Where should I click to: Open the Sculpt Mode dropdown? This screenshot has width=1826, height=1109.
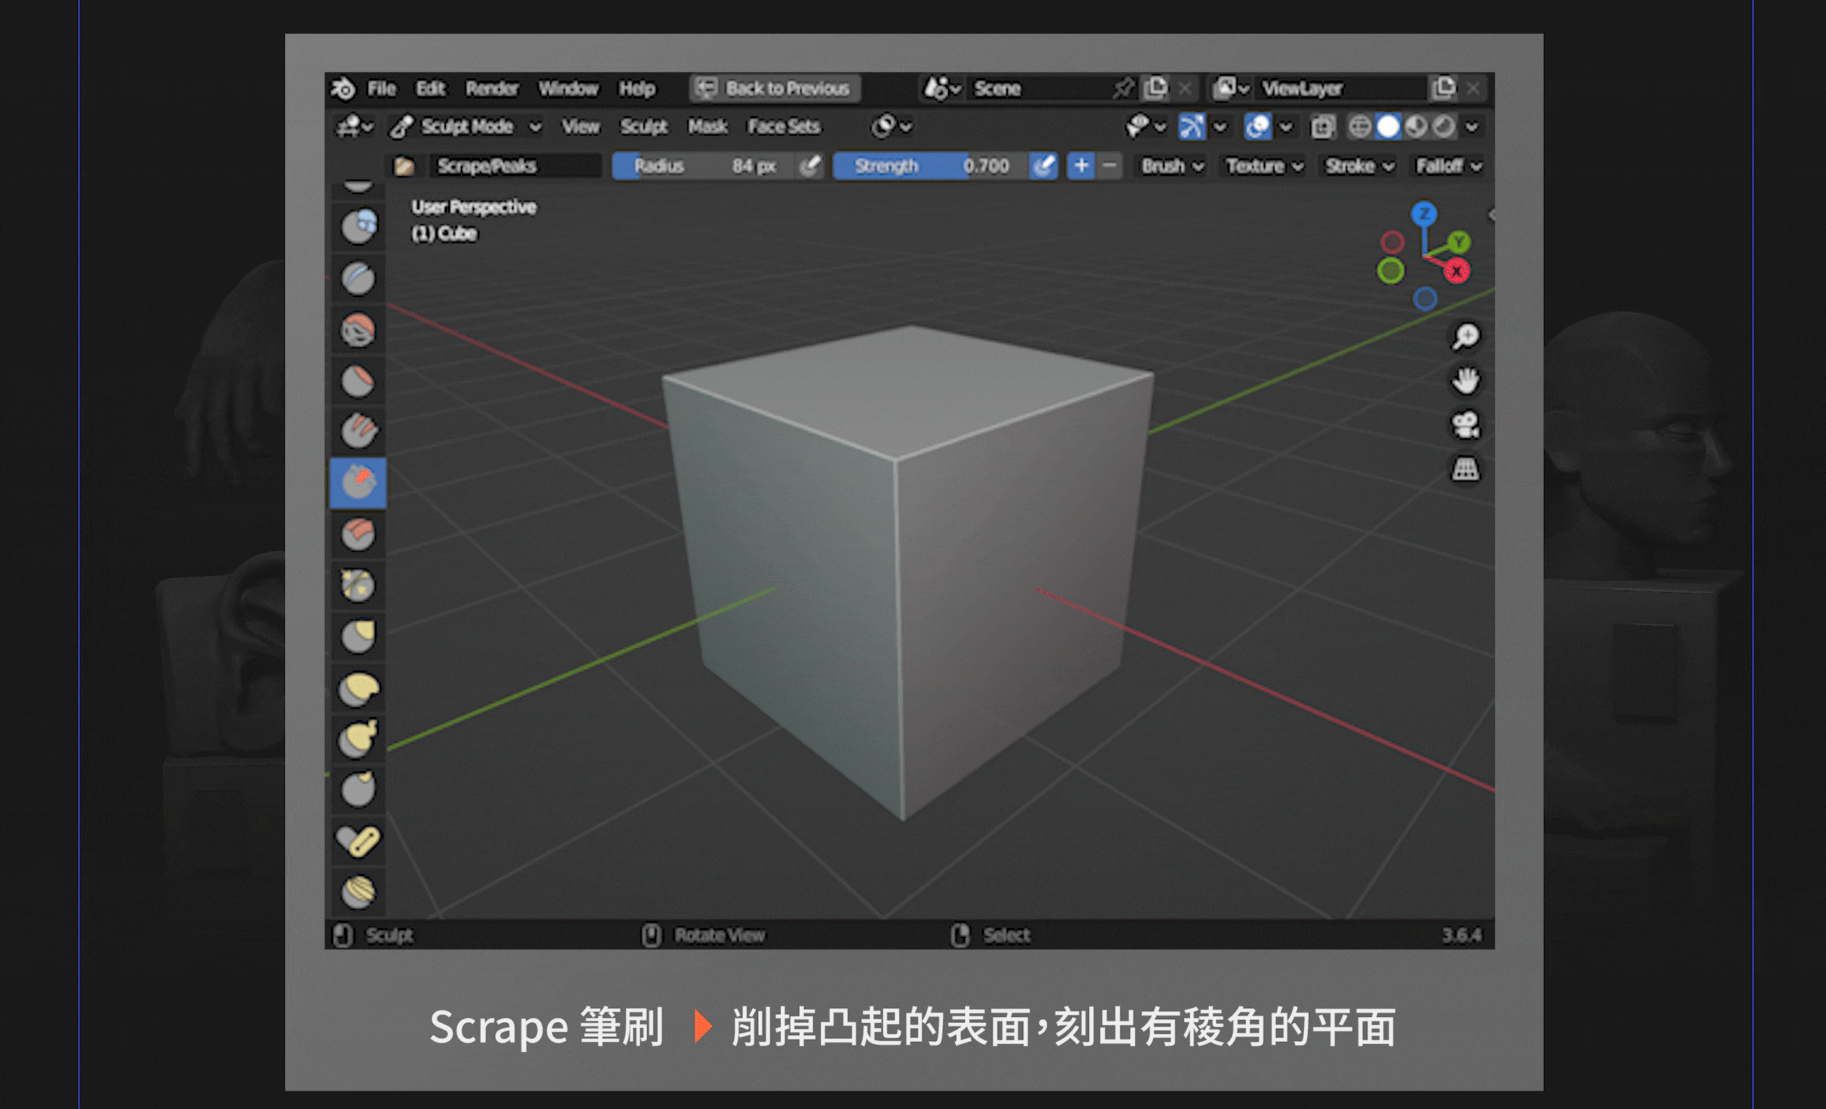(467, 127)
